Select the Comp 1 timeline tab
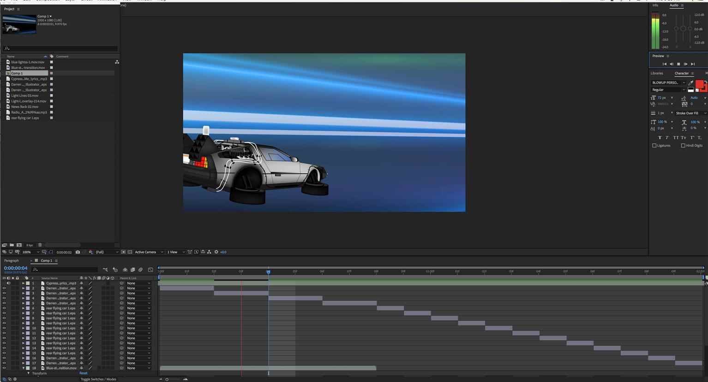Viewport: 708px width, 382px height. (46, 261)
